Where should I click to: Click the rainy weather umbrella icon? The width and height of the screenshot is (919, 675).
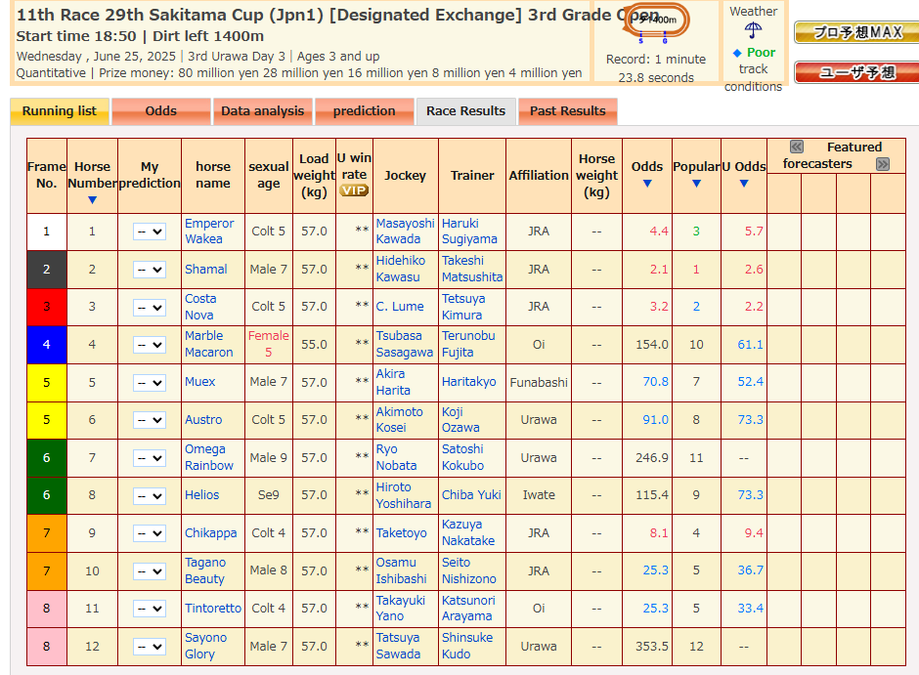pos(753,30)
